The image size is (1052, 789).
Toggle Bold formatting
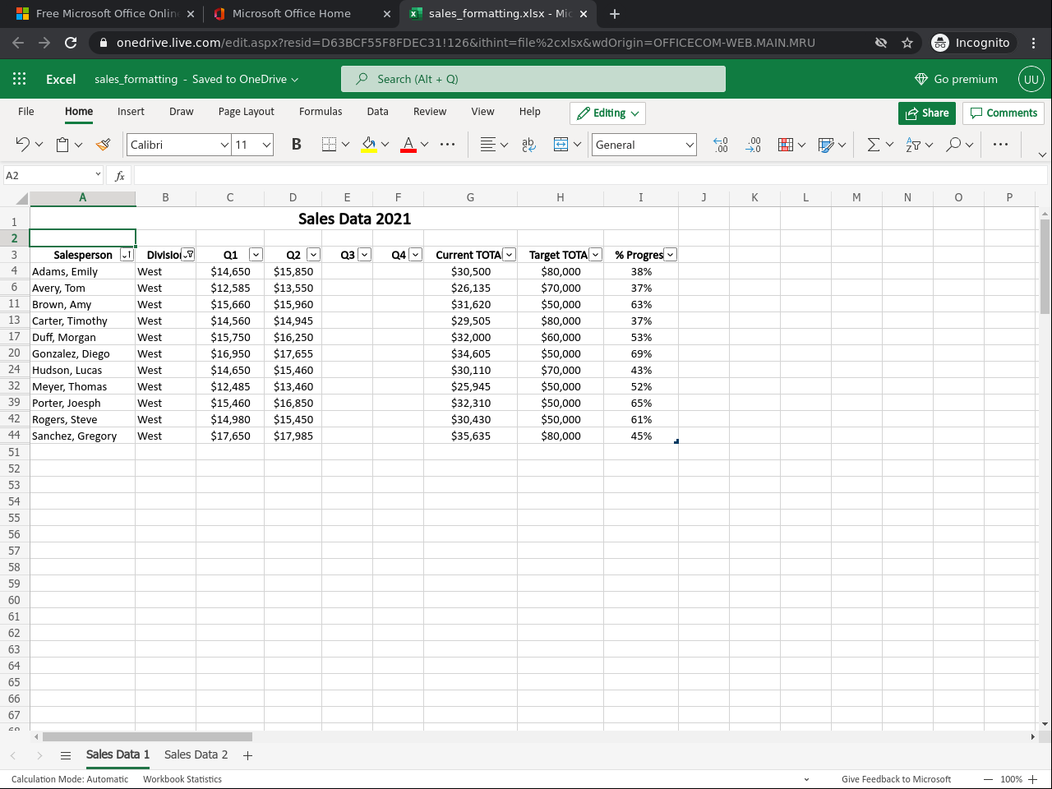pyautogui.click(x=296, y=145)
